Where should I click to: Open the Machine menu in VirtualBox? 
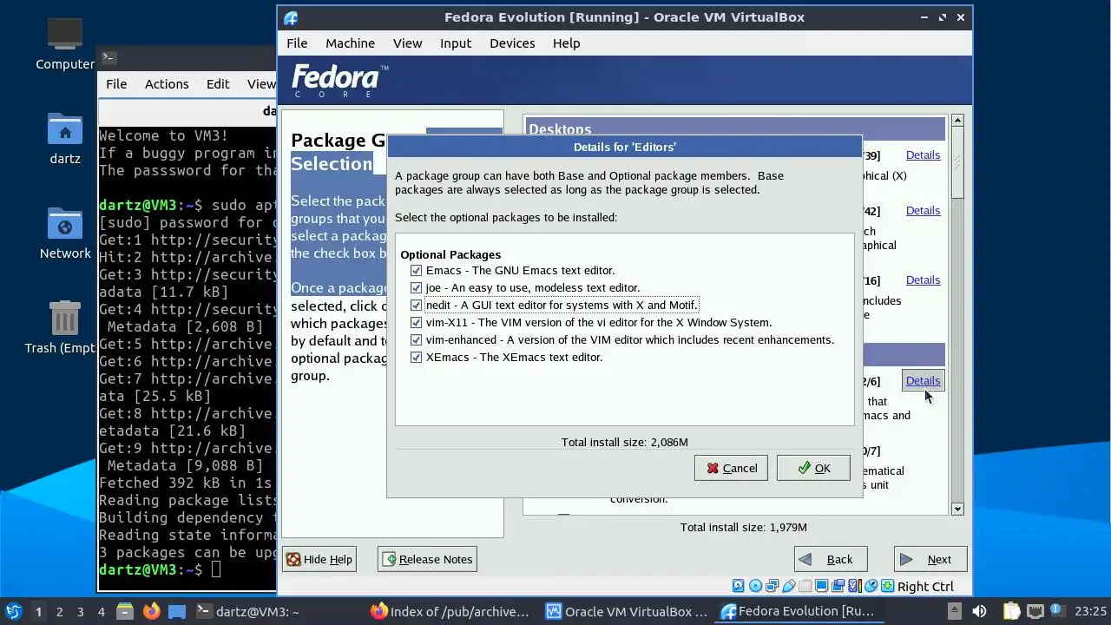click(x=350, y=43)
